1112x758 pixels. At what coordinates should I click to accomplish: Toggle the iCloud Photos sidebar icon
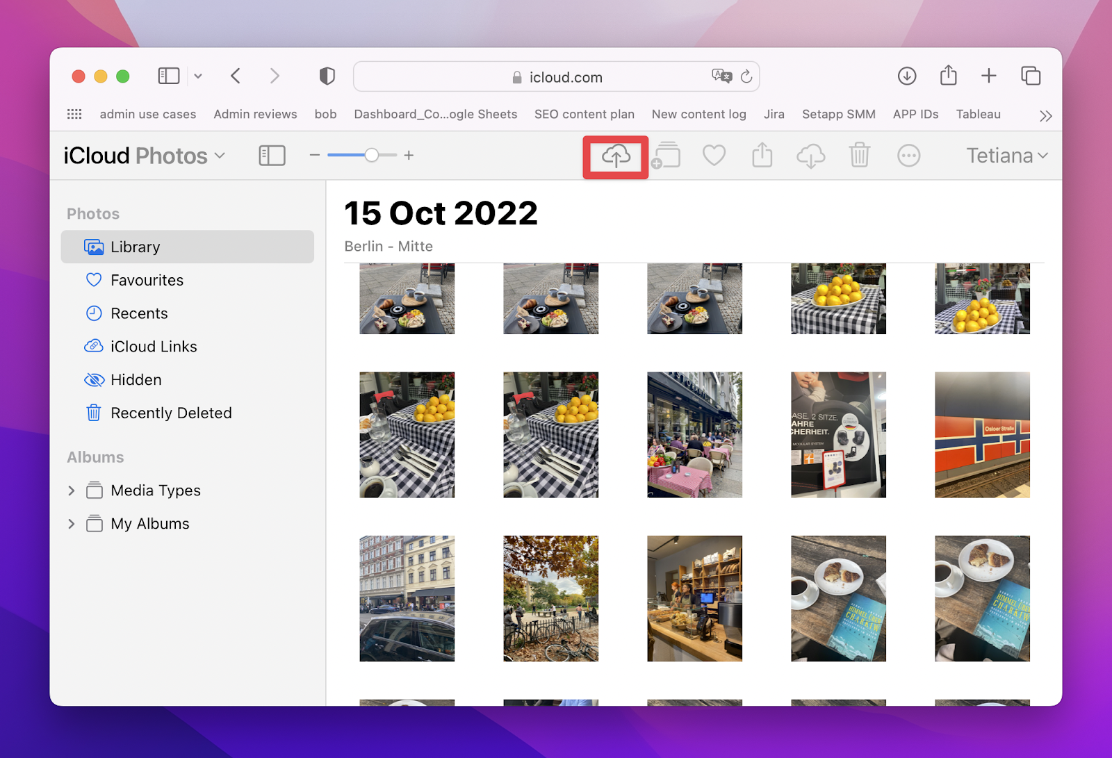(x=272, y=156)
